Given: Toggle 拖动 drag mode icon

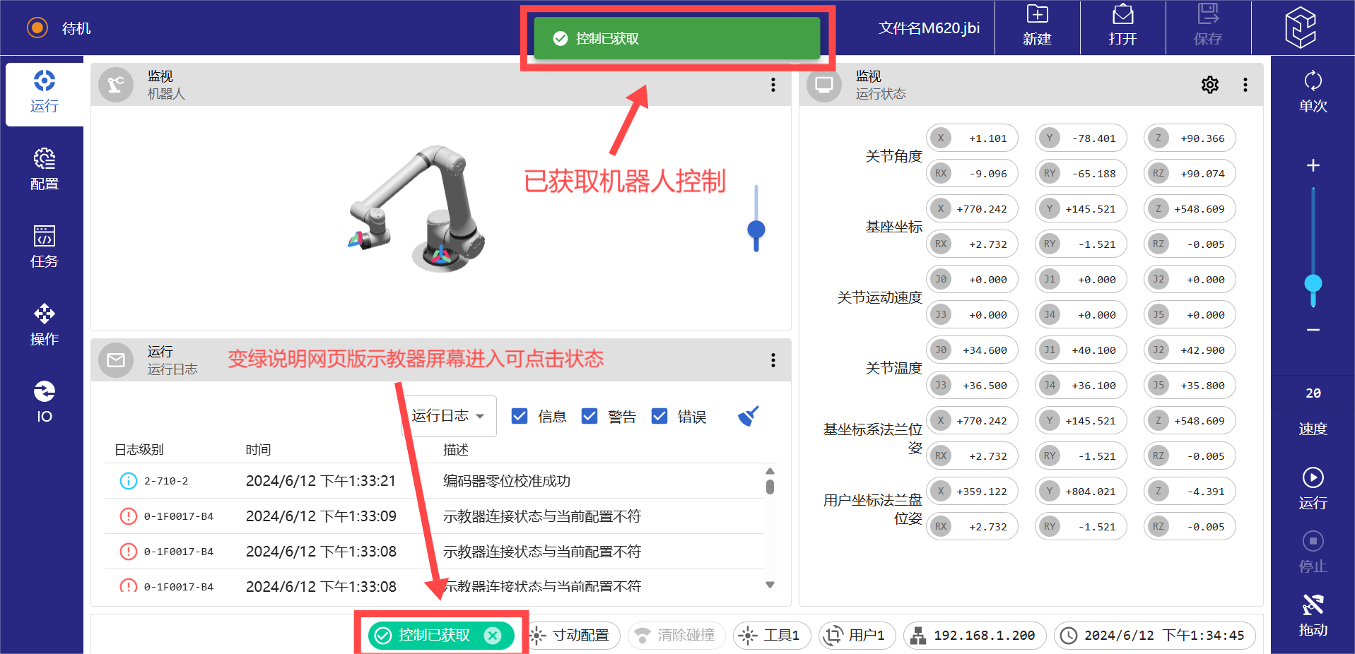Looking at the screenshot, I should 1313,606.
